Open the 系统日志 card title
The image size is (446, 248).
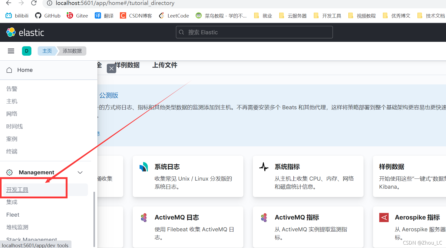click(167, 167)
